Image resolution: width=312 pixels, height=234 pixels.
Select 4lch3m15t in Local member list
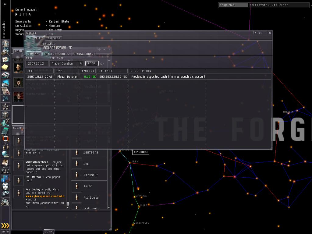(89, 175)
